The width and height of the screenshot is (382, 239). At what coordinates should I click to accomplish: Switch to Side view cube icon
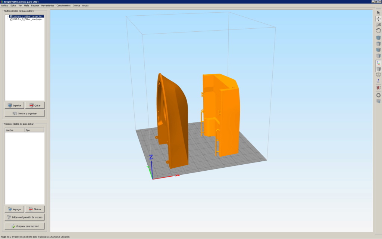pos(378,56)
